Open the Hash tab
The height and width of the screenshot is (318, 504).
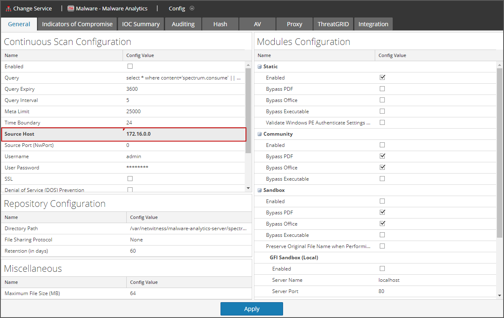(x=220, y=24)
